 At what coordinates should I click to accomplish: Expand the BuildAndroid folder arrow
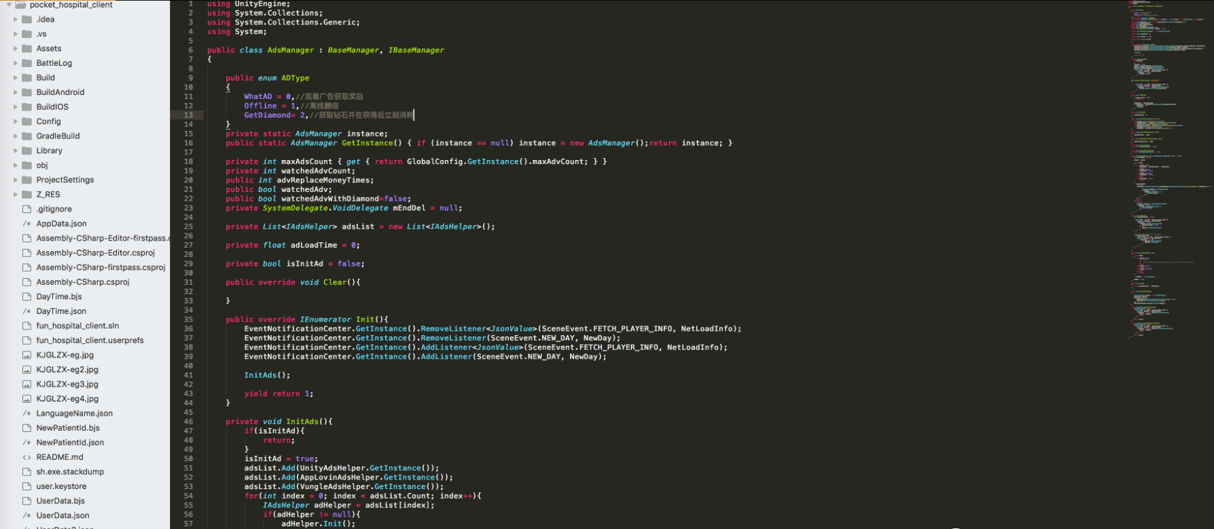point(16,92)
